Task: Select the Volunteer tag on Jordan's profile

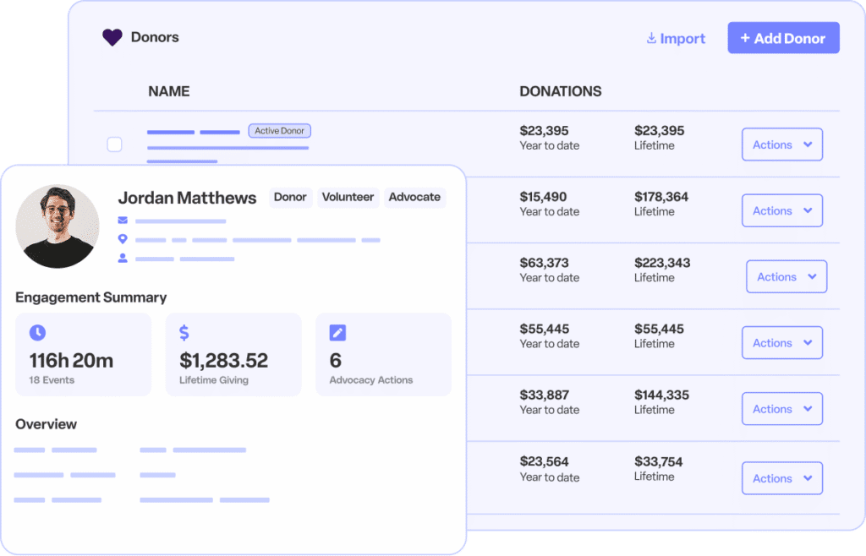Action: 348,197
